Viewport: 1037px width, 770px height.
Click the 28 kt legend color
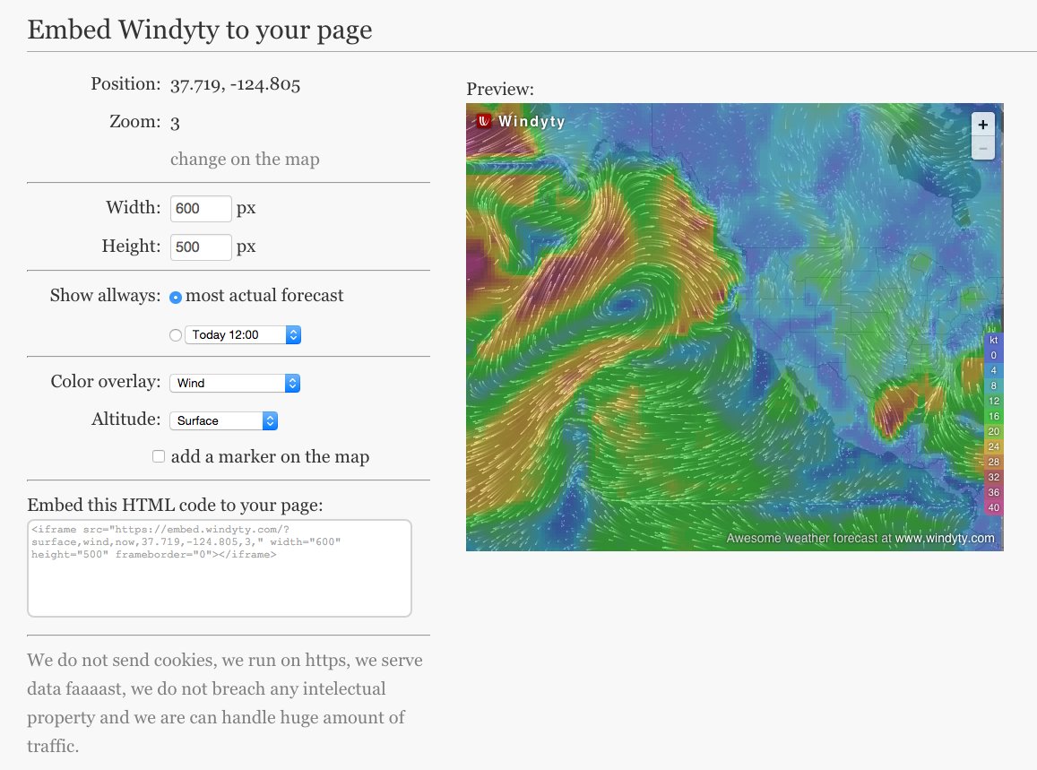point(993,462)
